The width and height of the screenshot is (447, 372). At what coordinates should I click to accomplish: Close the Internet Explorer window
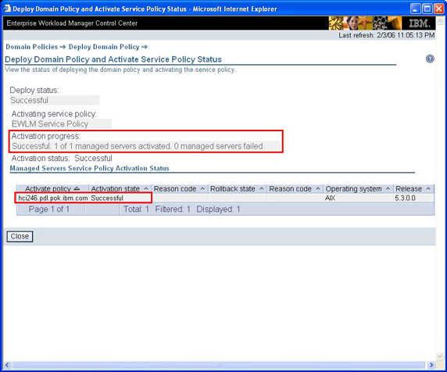439,9
